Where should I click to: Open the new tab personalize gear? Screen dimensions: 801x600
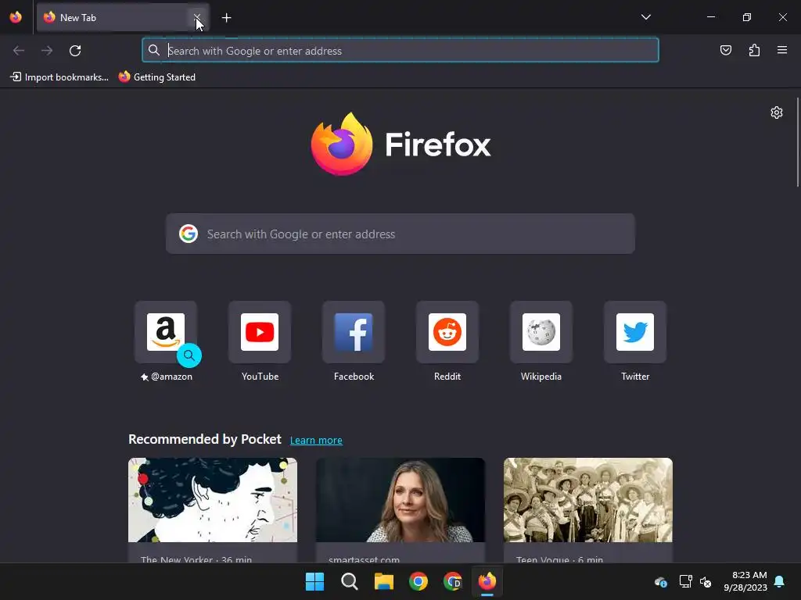click(x=777, y=112)
